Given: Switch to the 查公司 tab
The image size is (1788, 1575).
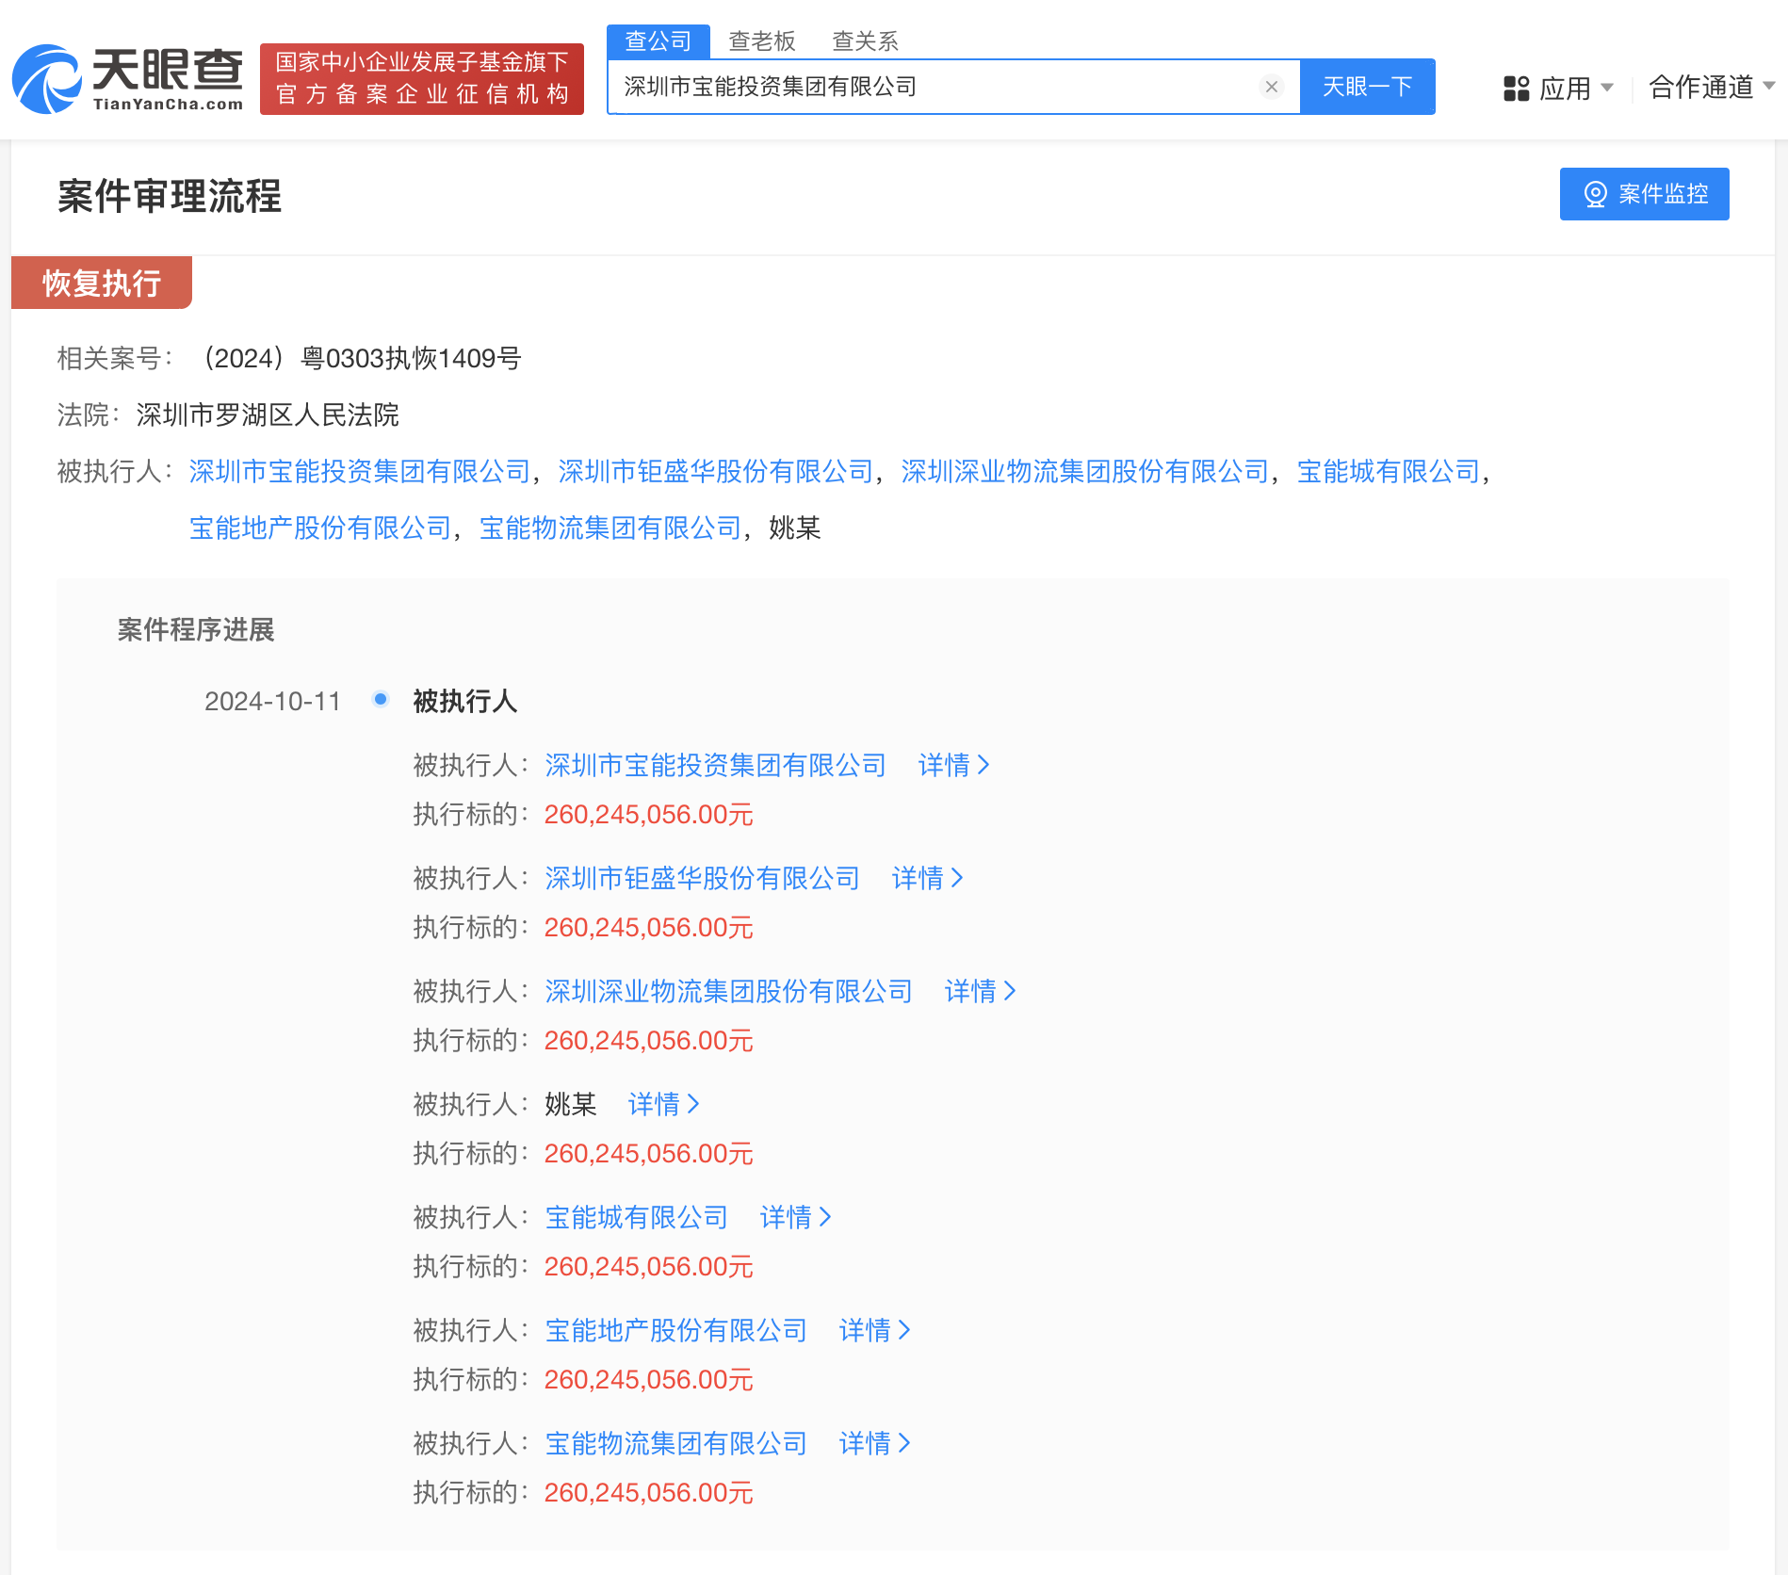Looking at the screenshot, I should (658, 41).
